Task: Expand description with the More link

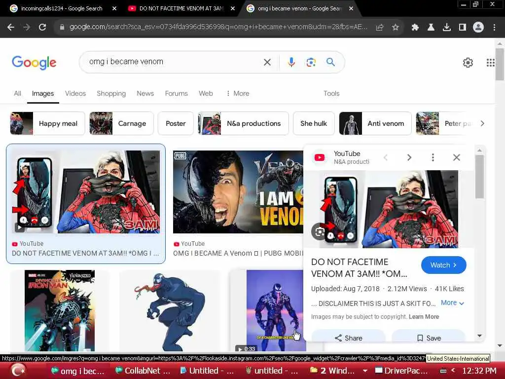Action: [452, 303]
